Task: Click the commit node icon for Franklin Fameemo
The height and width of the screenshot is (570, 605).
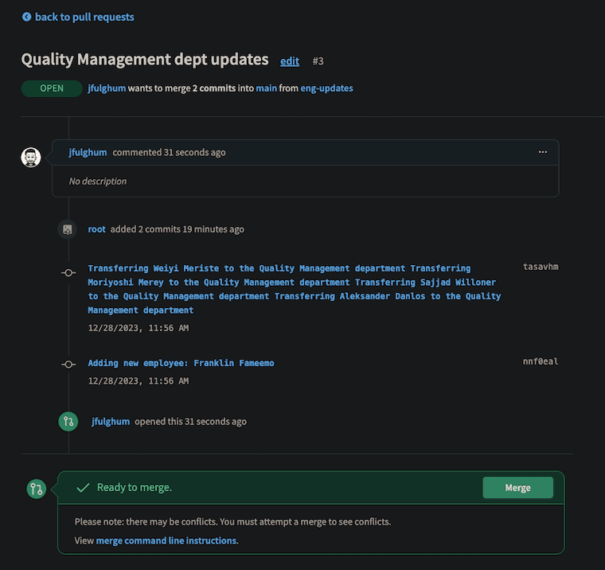Action: pyautogui.click(x=68, y=365)
